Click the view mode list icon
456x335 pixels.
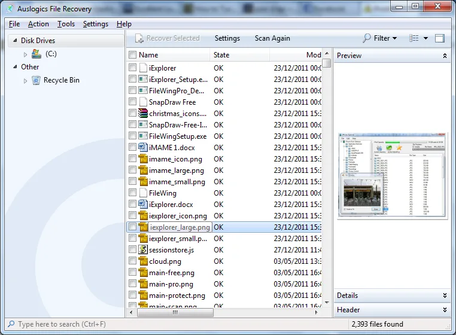pyautogui.click(x=414, y=38)
